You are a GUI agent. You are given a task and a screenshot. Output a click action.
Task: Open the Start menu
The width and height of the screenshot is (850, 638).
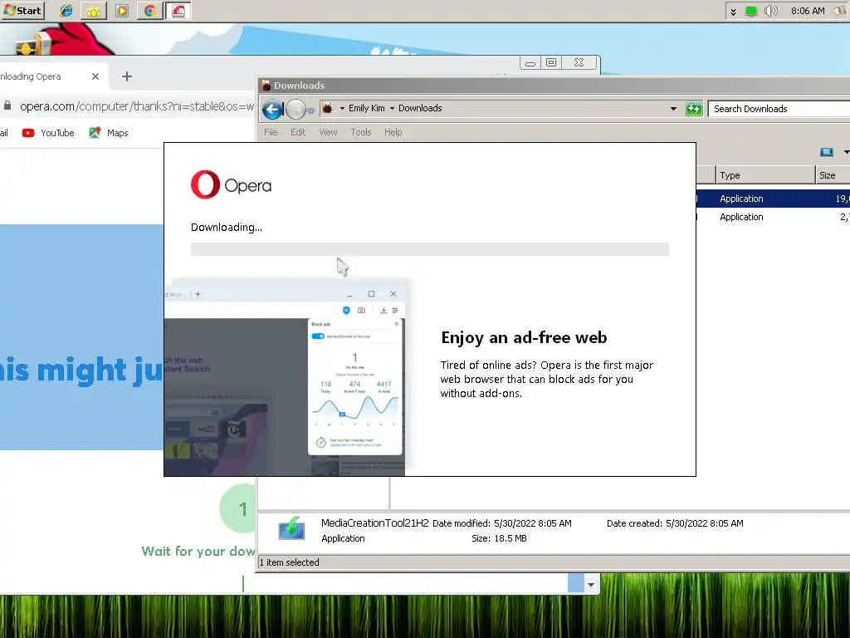pos(22,10)
